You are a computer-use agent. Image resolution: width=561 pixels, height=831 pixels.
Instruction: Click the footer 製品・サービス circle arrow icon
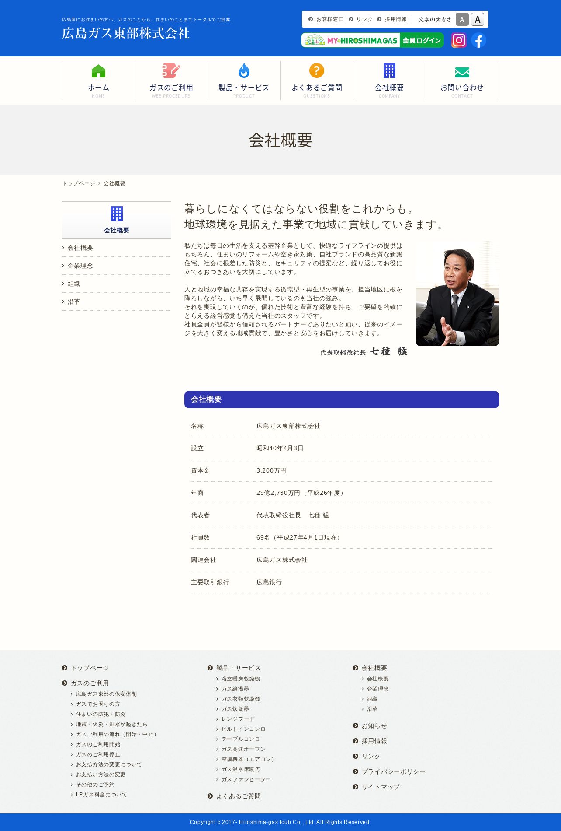tap(210, 668)
